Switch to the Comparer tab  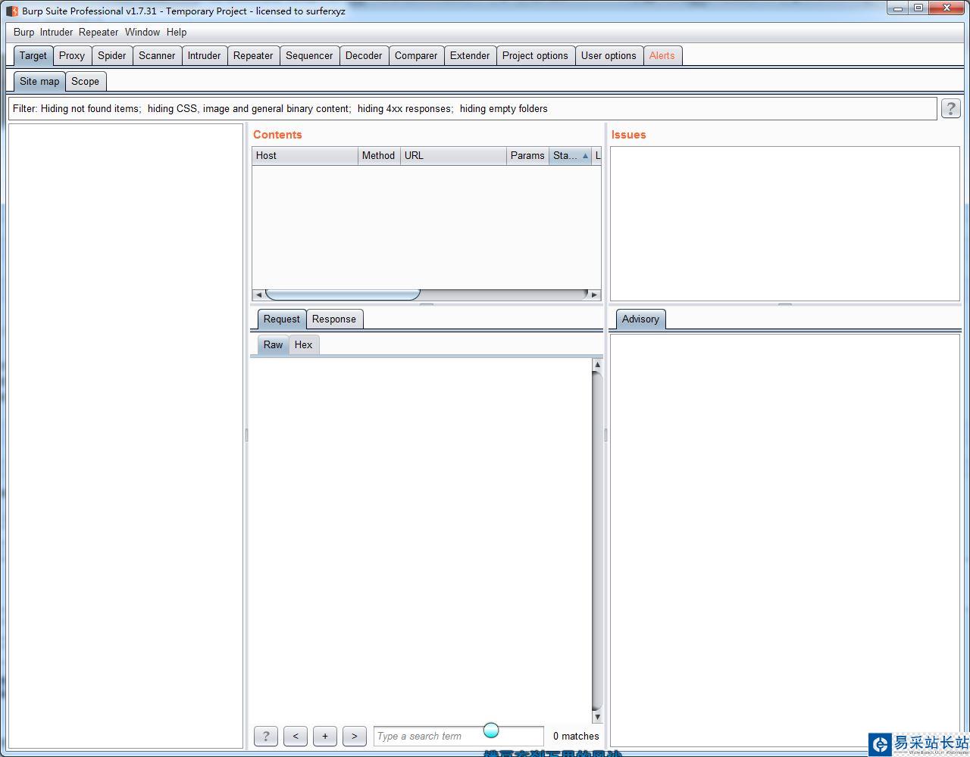click(416, 55)
